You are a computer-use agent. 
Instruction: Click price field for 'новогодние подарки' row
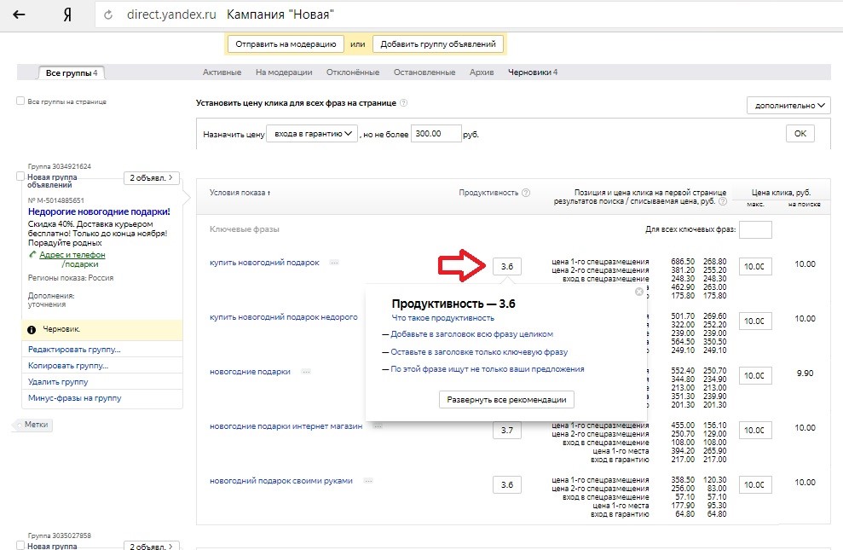(x=755, y=375)
